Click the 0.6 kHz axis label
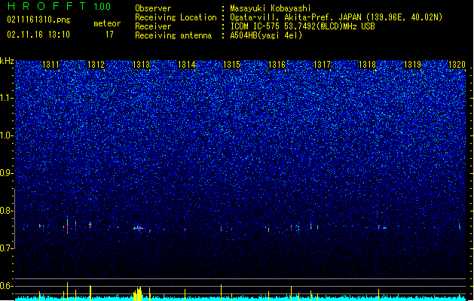474x301 pixels. [7, 286]
